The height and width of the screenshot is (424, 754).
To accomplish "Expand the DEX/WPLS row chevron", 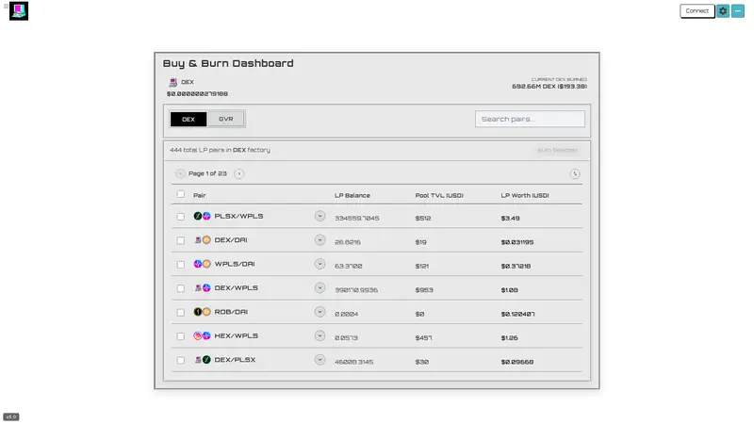I will (320, 288).
